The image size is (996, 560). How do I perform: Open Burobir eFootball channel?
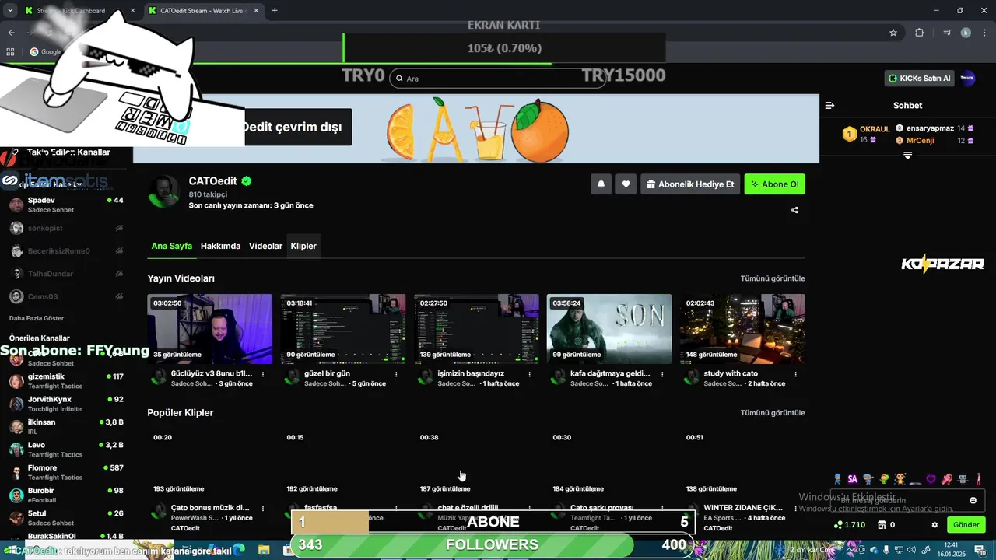click(x=65, y=495)
